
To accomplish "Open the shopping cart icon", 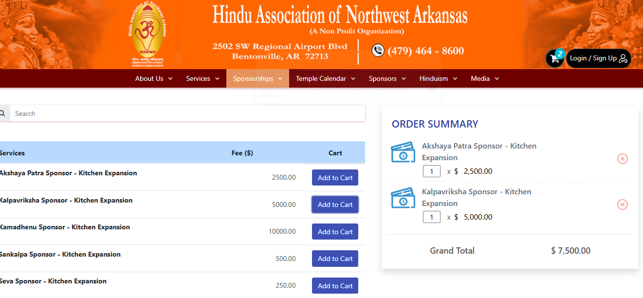I will tap(554, 59).
